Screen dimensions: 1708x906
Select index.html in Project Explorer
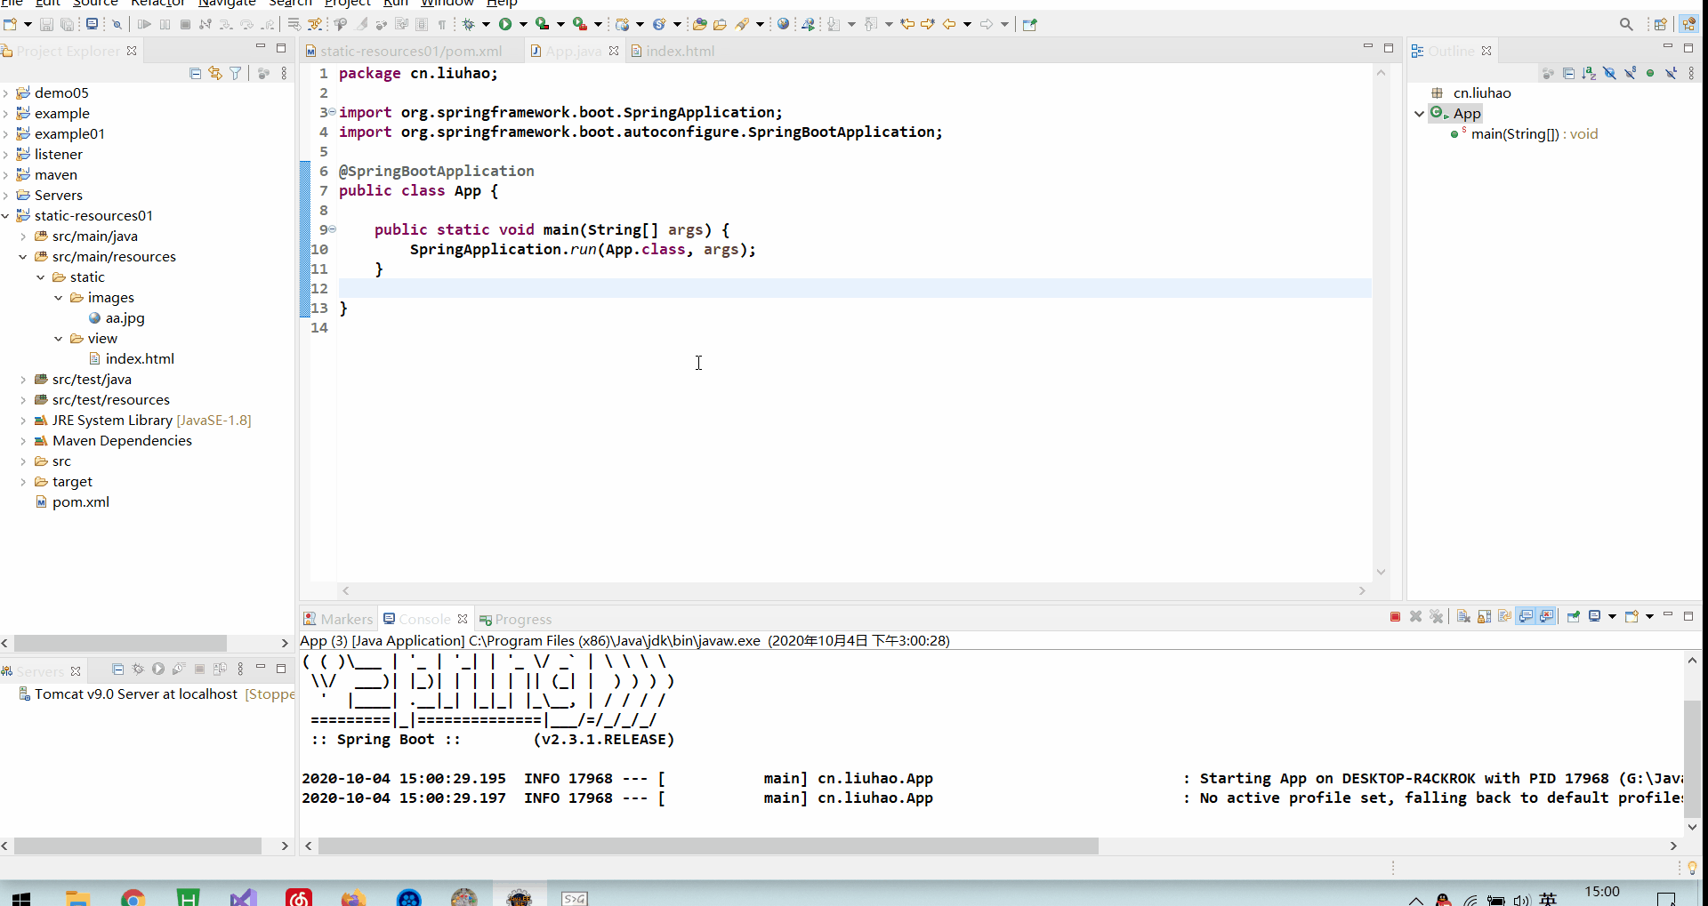point(140,358)
